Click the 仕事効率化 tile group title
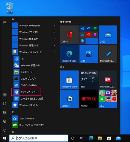This screenshot has height=142, width=130. tap(66, 22)
